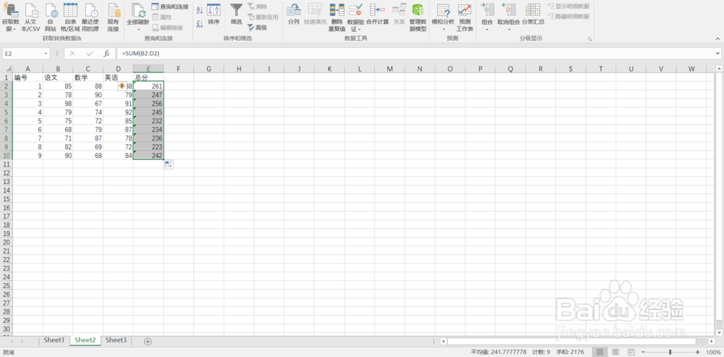
Task: Select cell E1 总分 header
Action: pyautogui.click(x=148, y=77)
